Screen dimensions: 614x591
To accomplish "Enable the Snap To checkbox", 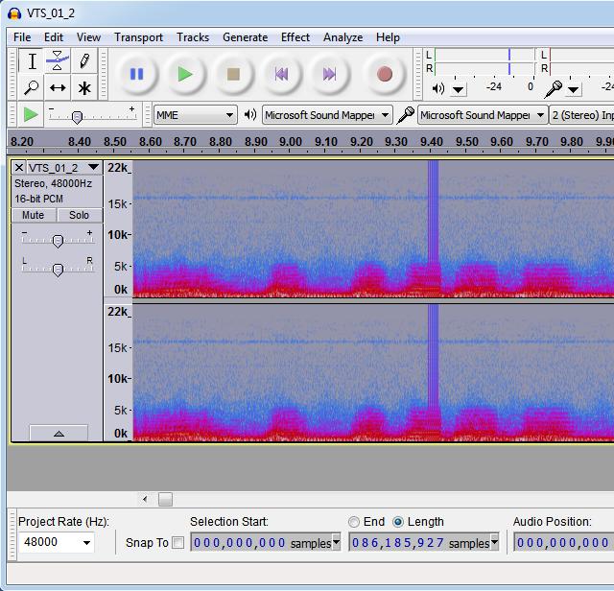I will (177, 543).
